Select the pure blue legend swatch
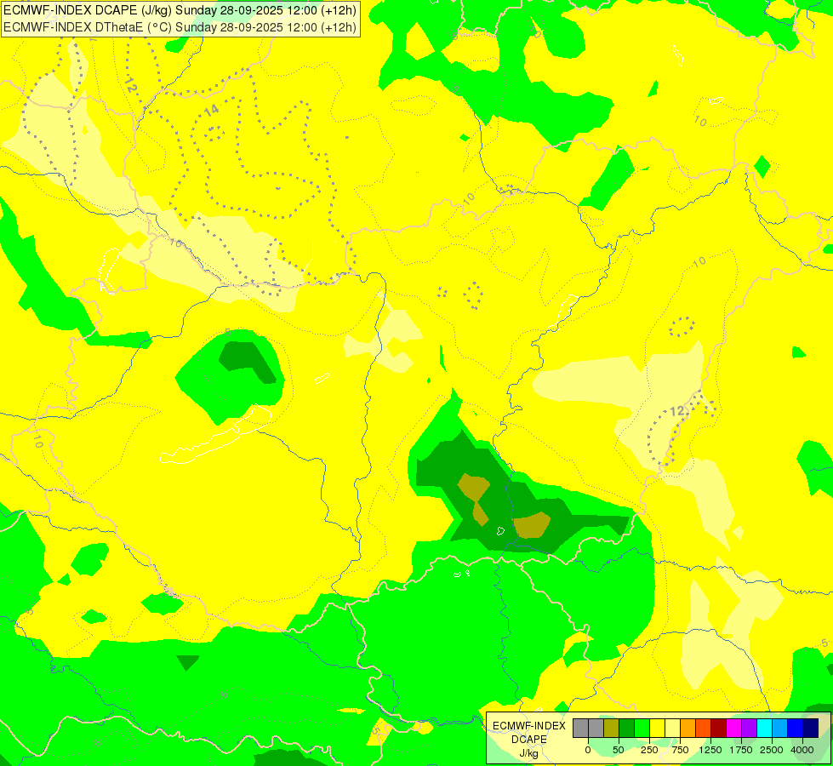The height and width of the screenshot is (766, 833). tap(795, 729)
